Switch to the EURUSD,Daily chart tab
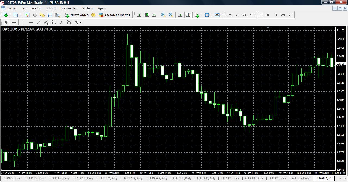Image resolution: width=348 pixels, height=182 pixels. (x=36, y=178)
